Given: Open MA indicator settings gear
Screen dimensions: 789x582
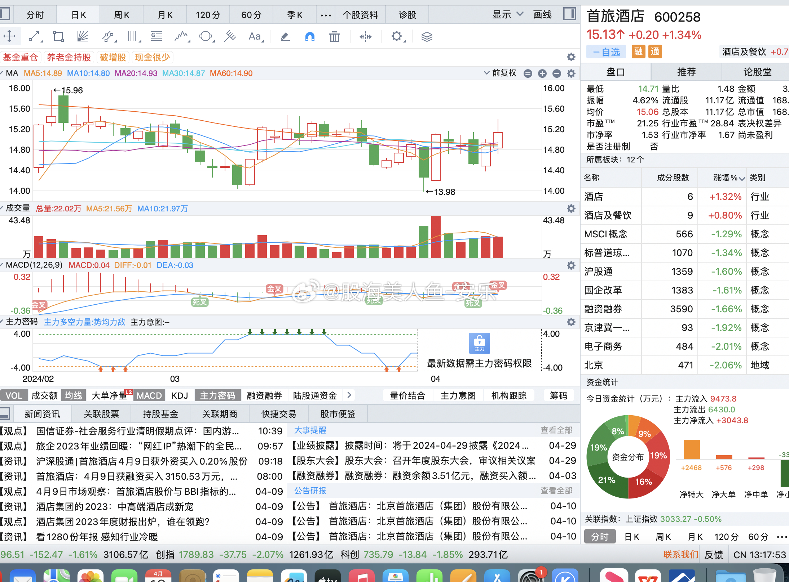Looking at the screenshot, I should [x=571, y=73].
